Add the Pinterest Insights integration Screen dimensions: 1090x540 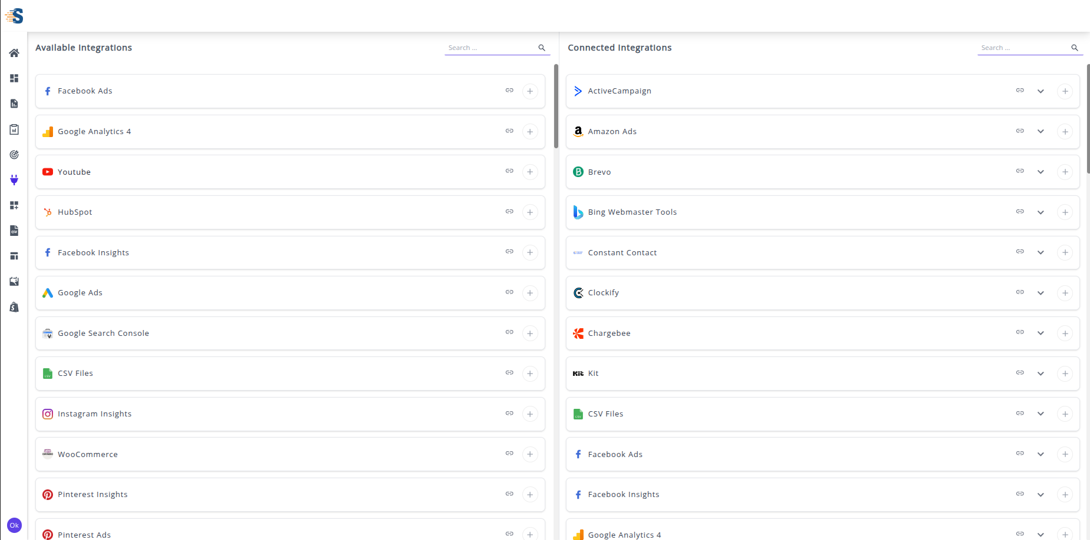pos(530,495)
